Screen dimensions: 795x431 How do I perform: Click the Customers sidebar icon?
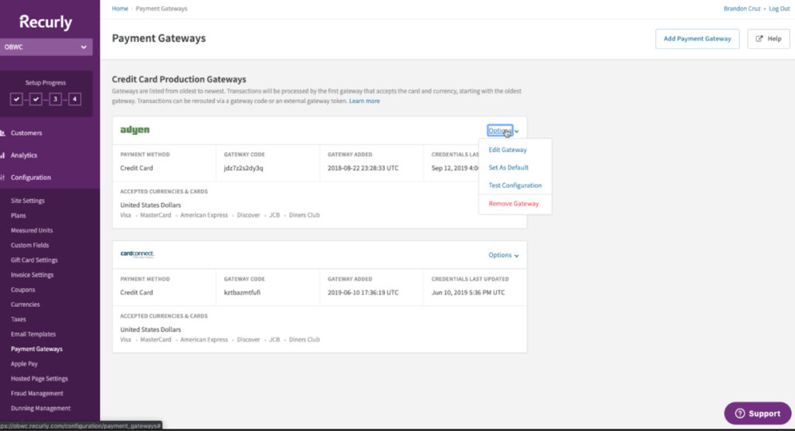pos(2,133)
